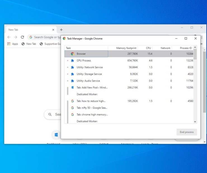Sort by Task column header
The image size is (207, 173).
point(86,48)
